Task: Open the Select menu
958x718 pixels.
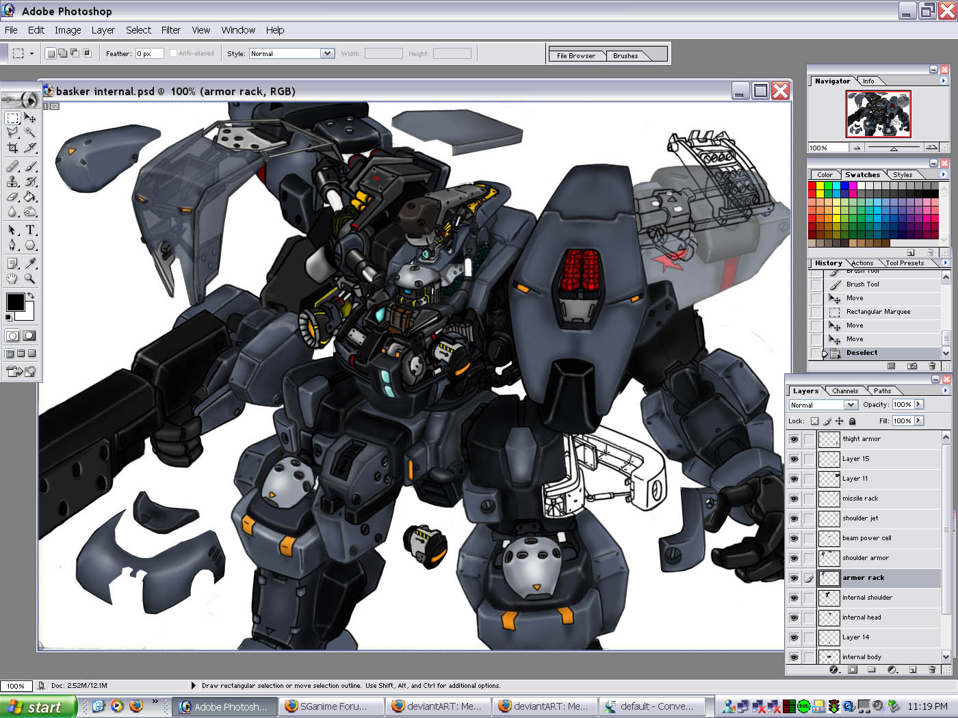Action: tap(138, 30)
